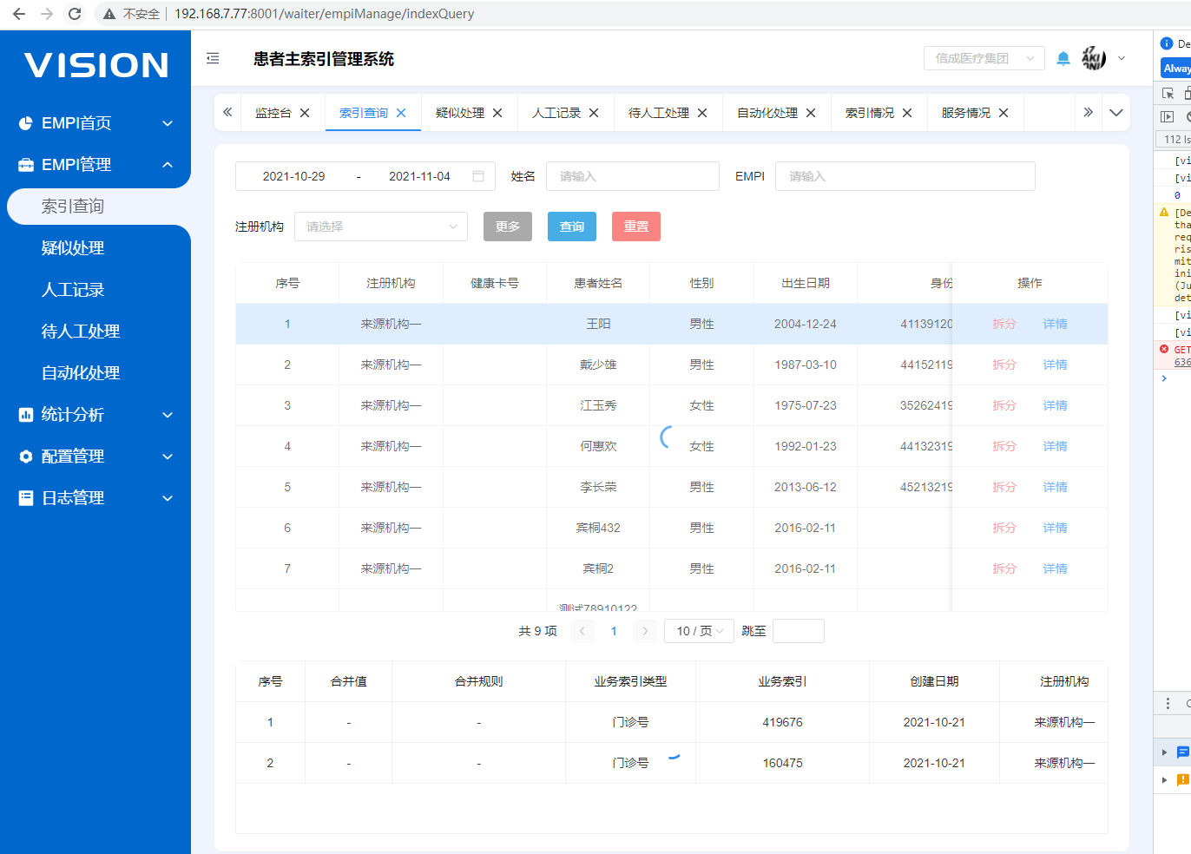Screen dimensions: 1191x854
Task: Collapse the EMPI管理 sidebar menu
Action: pos(95,165)
